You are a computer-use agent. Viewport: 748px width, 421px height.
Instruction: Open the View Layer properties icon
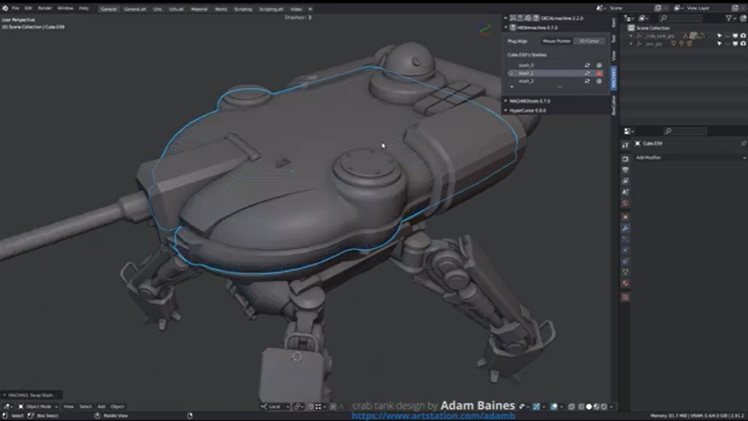coord(625,182)
